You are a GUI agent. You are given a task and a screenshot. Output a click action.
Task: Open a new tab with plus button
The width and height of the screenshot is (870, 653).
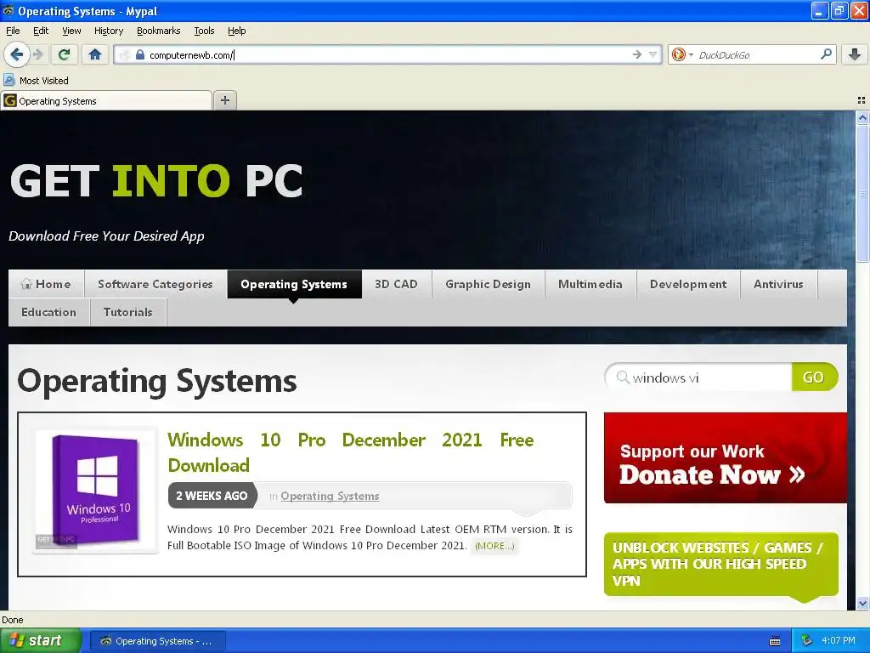tap(224, 100)
